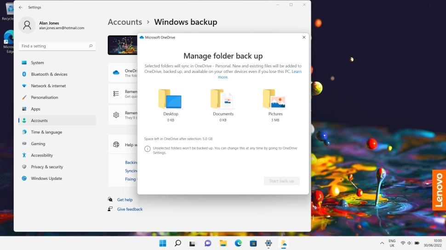446x250 pixels.
Task: Open Apps settings category
Action: click(57, 109)
